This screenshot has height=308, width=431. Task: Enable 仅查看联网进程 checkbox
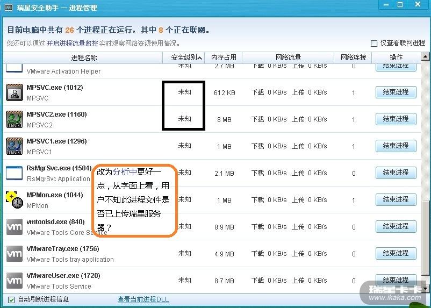tap(374, 44)
